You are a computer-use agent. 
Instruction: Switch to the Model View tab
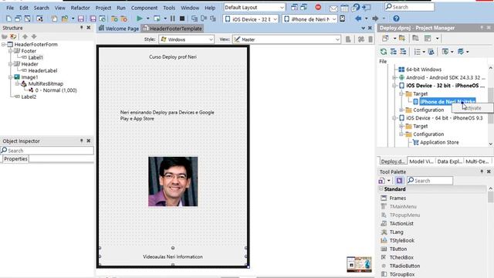pos(421,161)
